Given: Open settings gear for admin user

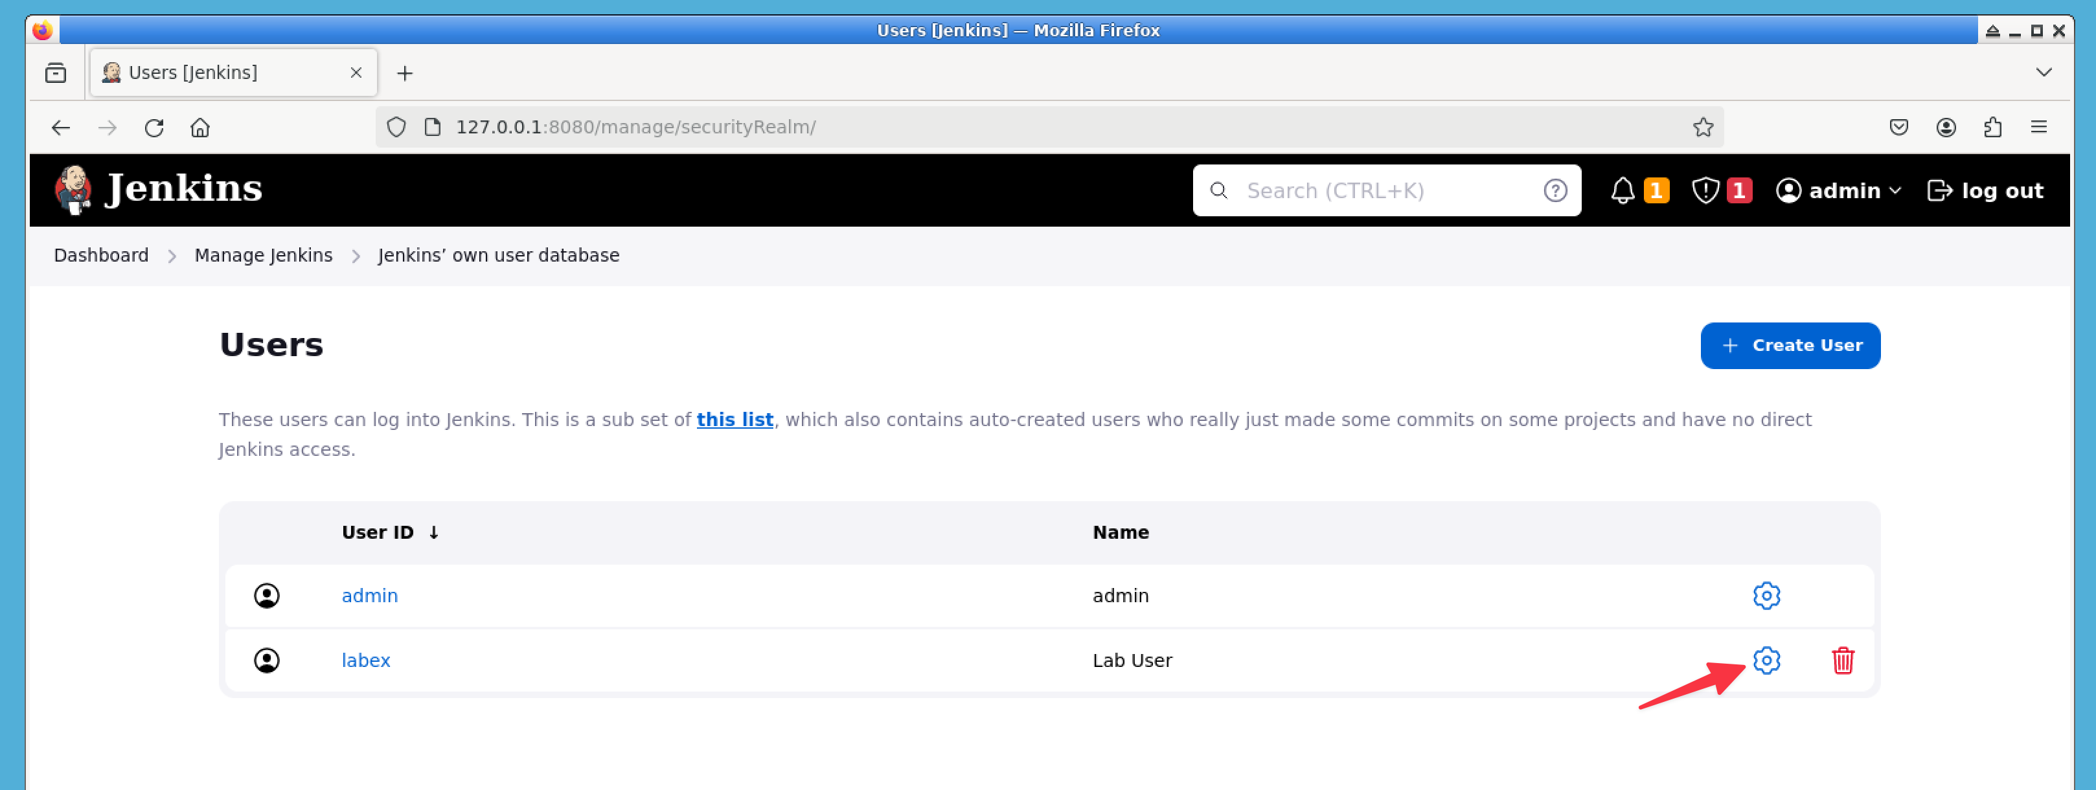Looking at the screenshot, I should pos(1766,596).
